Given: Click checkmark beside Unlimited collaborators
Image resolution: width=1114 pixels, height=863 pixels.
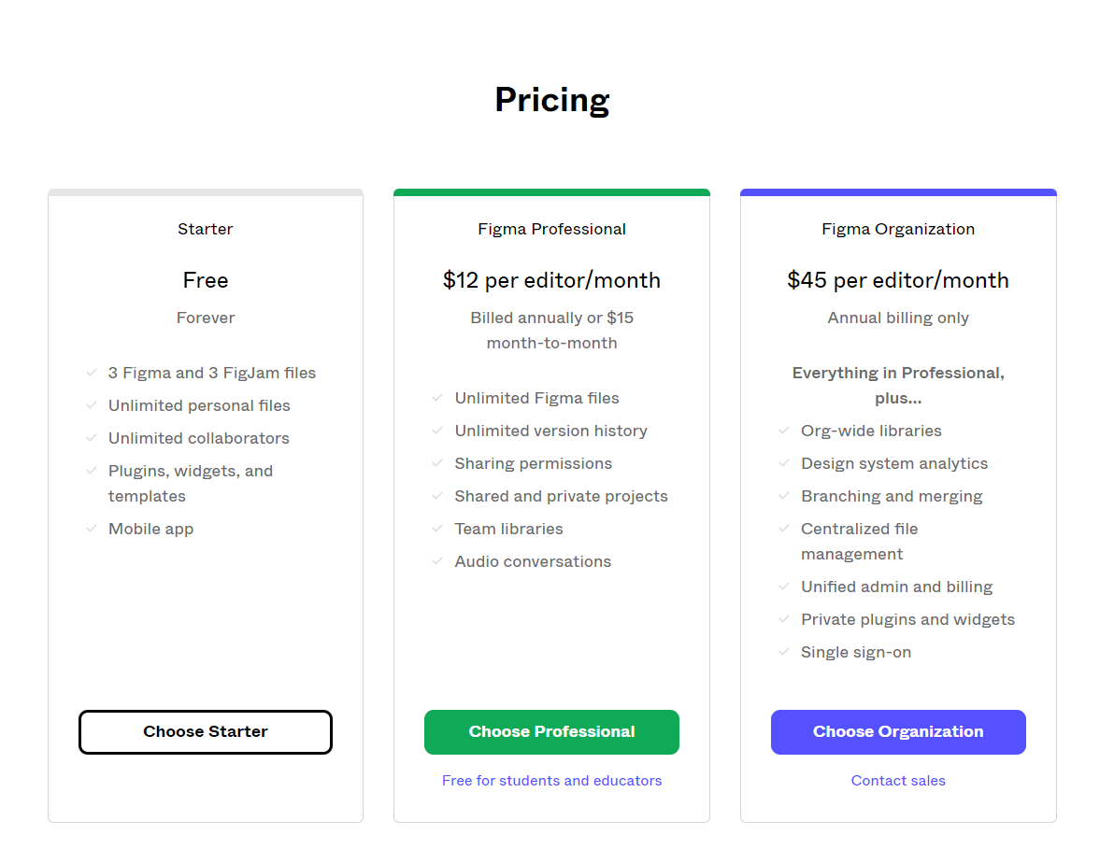Looking at the screenshot, I should point(92,438).
